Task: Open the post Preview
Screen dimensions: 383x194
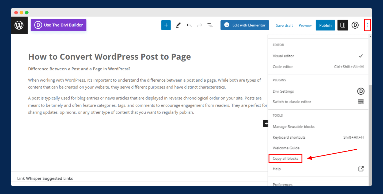Action: tap(305, 25)
